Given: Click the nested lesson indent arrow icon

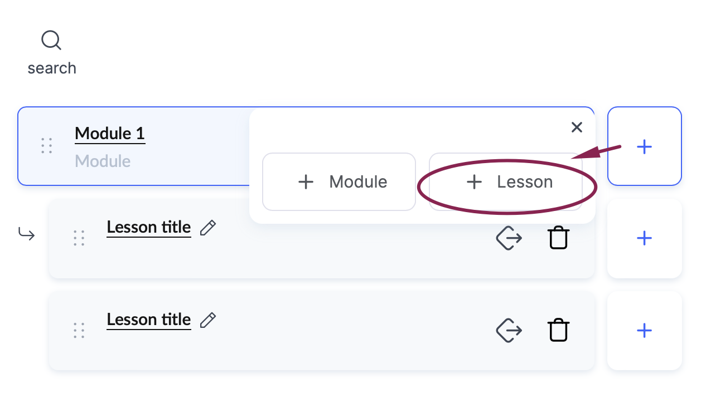Looking at the screenshot, I should [x=26, y=234].
